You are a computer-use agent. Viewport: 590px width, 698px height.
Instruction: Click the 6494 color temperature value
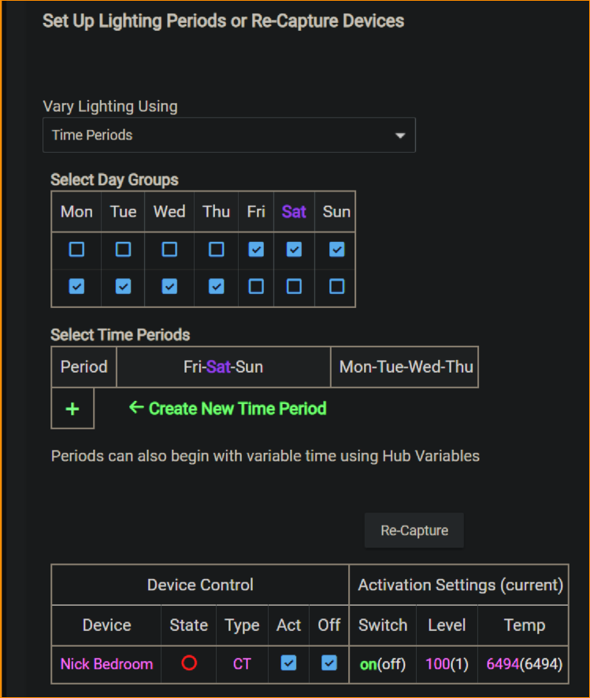coord(503,664)
